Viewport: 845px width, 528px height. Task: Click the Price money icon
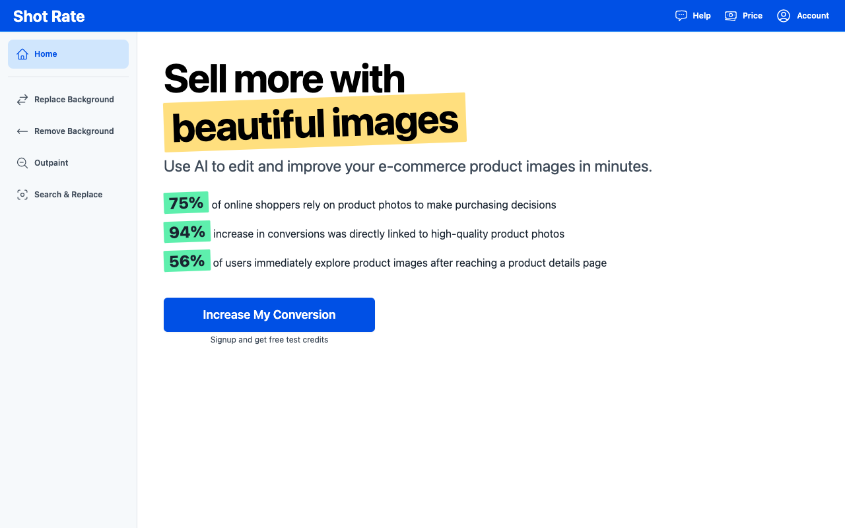click(731, 16)
